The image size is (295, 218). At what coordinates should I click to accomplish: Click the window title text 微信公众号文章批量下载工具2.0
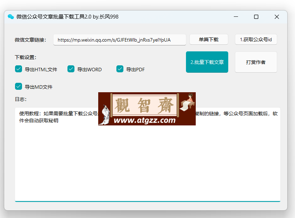point(54,17)
